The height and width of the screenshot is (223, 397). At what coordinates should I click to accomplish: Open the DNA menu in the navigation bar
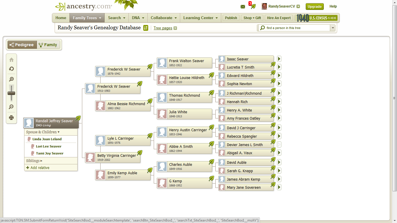[138, 18]
